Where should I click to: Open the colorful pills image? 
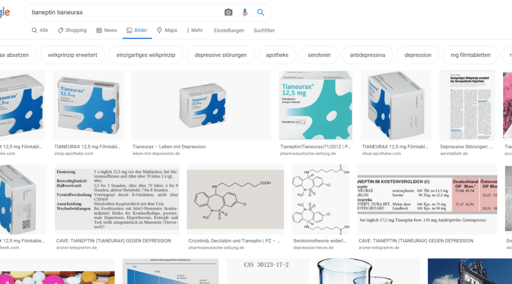click(57, 271)
